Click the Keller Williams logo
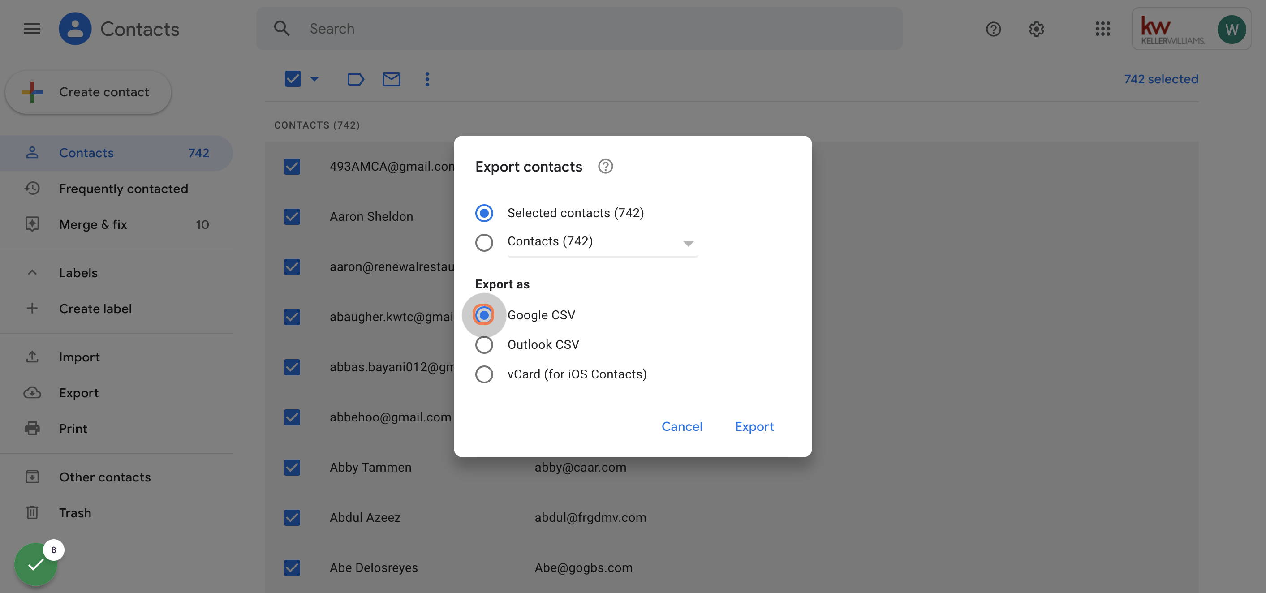Viewport: 1266px width, 593px height. click(1173, 30)
